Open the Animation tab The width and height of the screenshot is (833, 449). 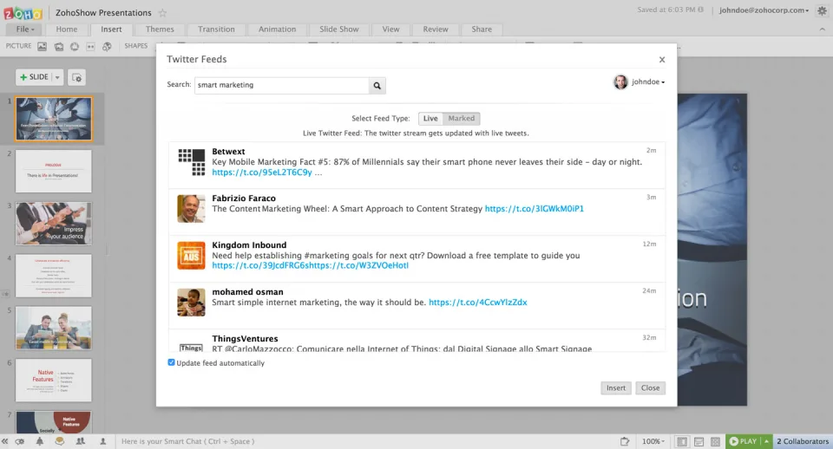point(277,29)
